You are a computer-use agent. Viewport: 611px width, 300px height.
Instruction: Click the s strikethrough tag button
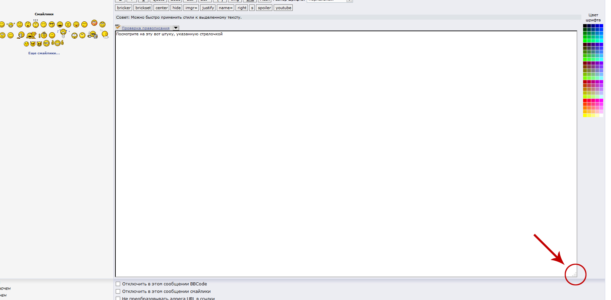[x=252, y=8]
